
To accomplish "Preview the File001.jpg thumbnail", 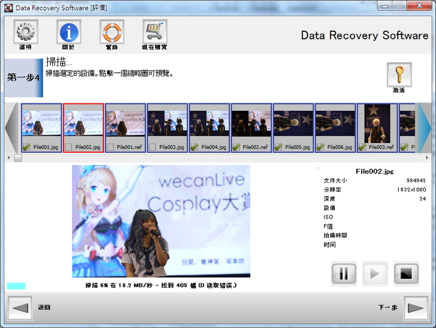I will (x=41, y=123).
